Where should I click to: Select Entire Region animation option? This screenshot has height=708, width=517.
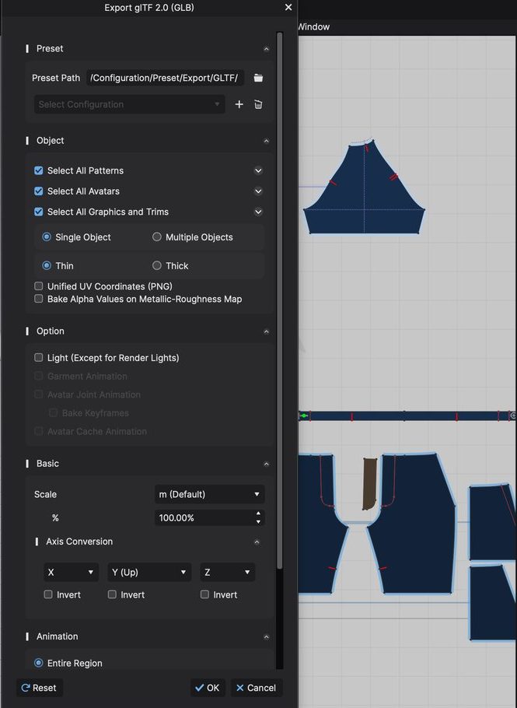coord(39,663)
